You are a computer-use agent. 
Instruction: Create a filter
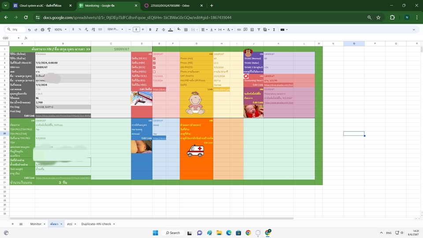(259, 30)
